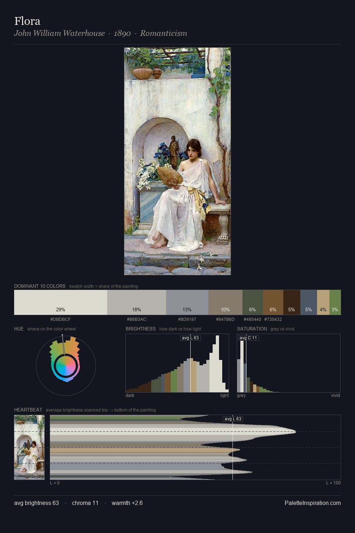The height and width of the screenshot is (533, 355).
Task: Click the 'avg C 11' saturation label
Action: [248, 338]
